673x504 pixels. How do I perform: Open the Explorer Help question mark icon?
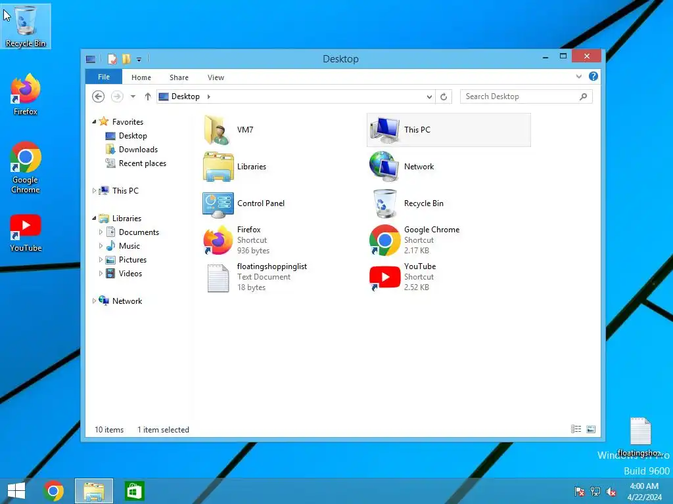pos(593,76)
